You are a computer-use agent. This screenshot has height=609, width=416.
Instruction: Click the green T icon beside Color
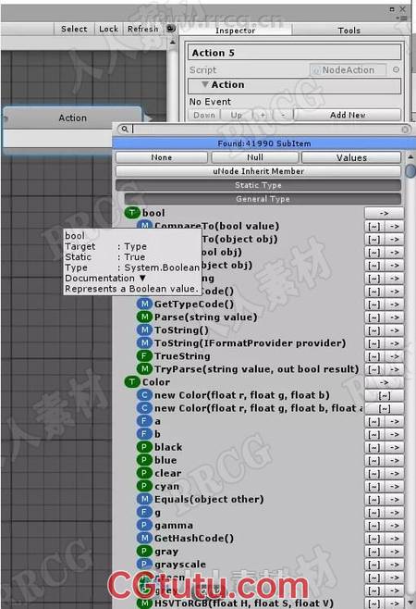point(132,382)
